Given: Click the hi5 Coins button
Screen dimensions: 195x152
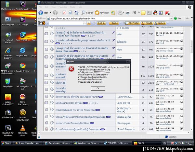Looking at the screenshot, I should (114, 23).
